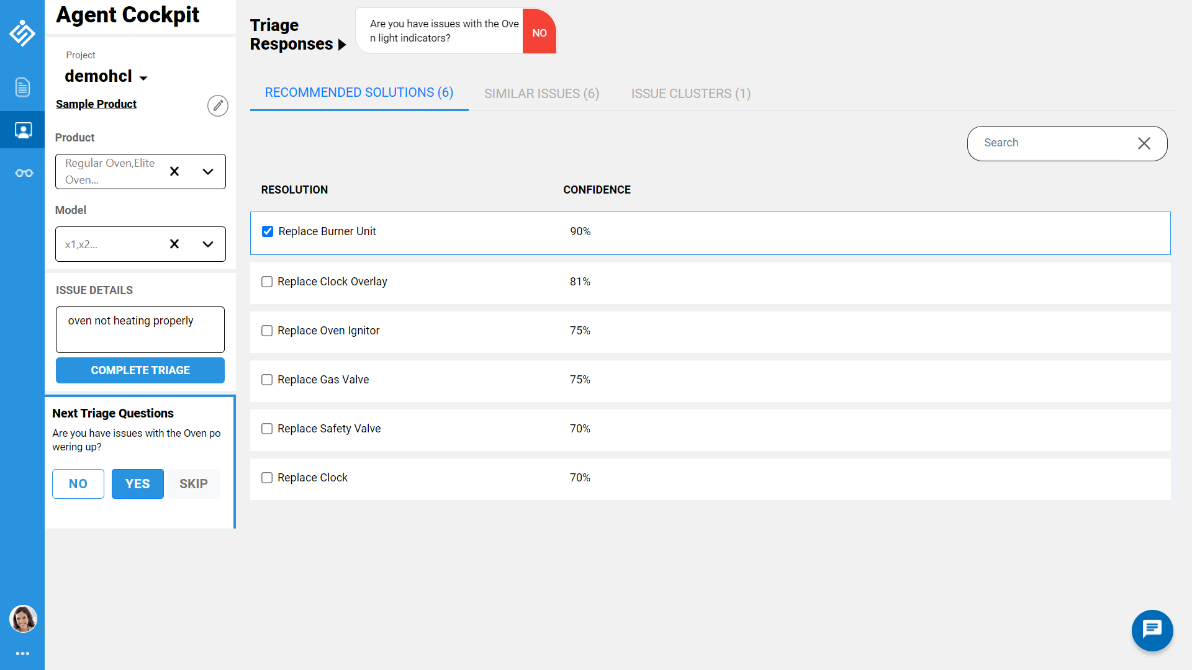Image resolution: width=1192 pixels, height=670 pixels.
Task: Uncheck Replace Burner Unit checkbox
Action: (268, 231)
